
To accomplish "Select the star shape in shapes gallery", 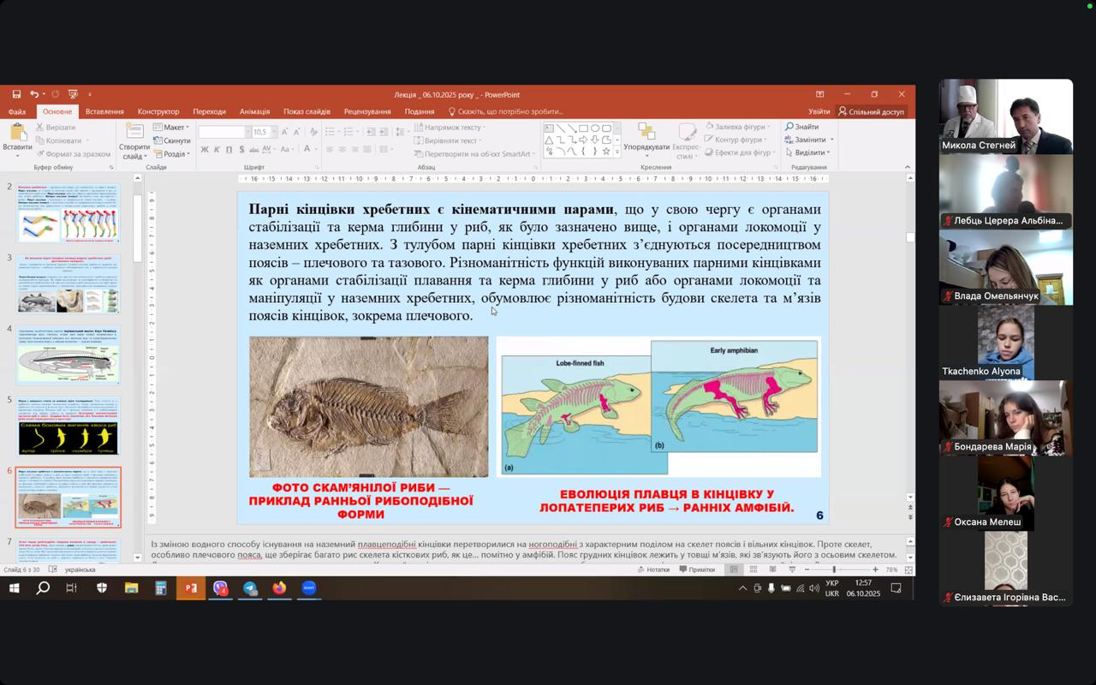I will pos(606,152).
